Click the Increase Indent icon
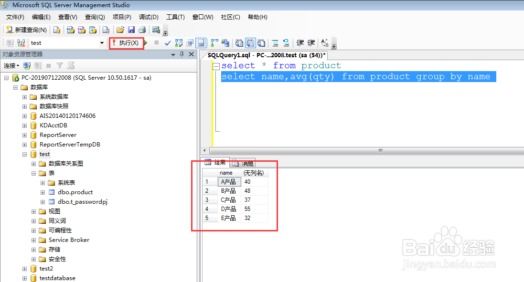This screenshot has width=524, height=282. (311, 43)
